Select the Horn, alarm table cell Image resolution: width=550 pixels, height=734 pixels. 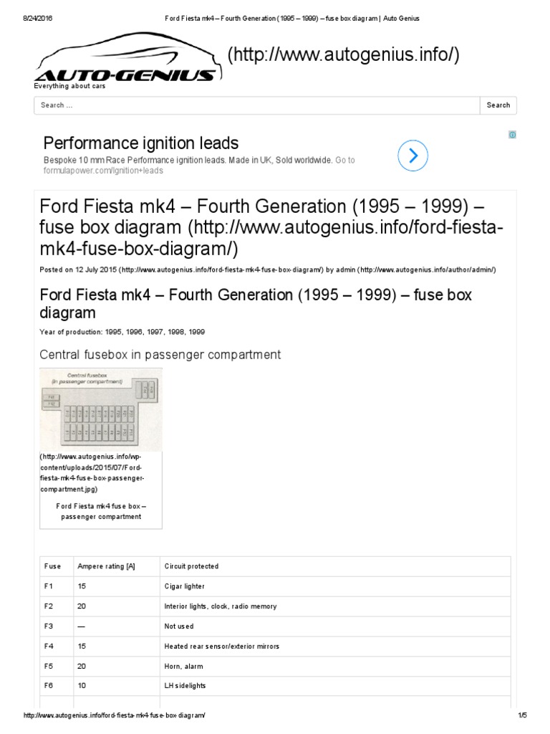pos(183,666)
